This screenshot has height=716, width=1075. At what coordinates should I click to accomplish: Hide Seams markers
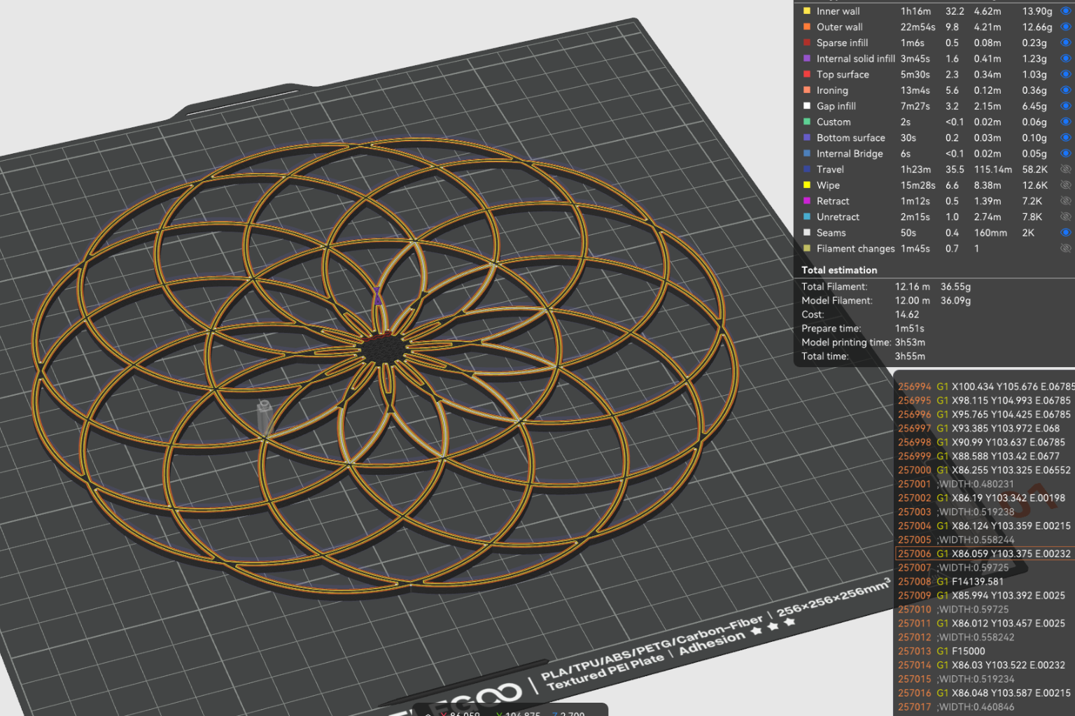tap(1066, 233)
